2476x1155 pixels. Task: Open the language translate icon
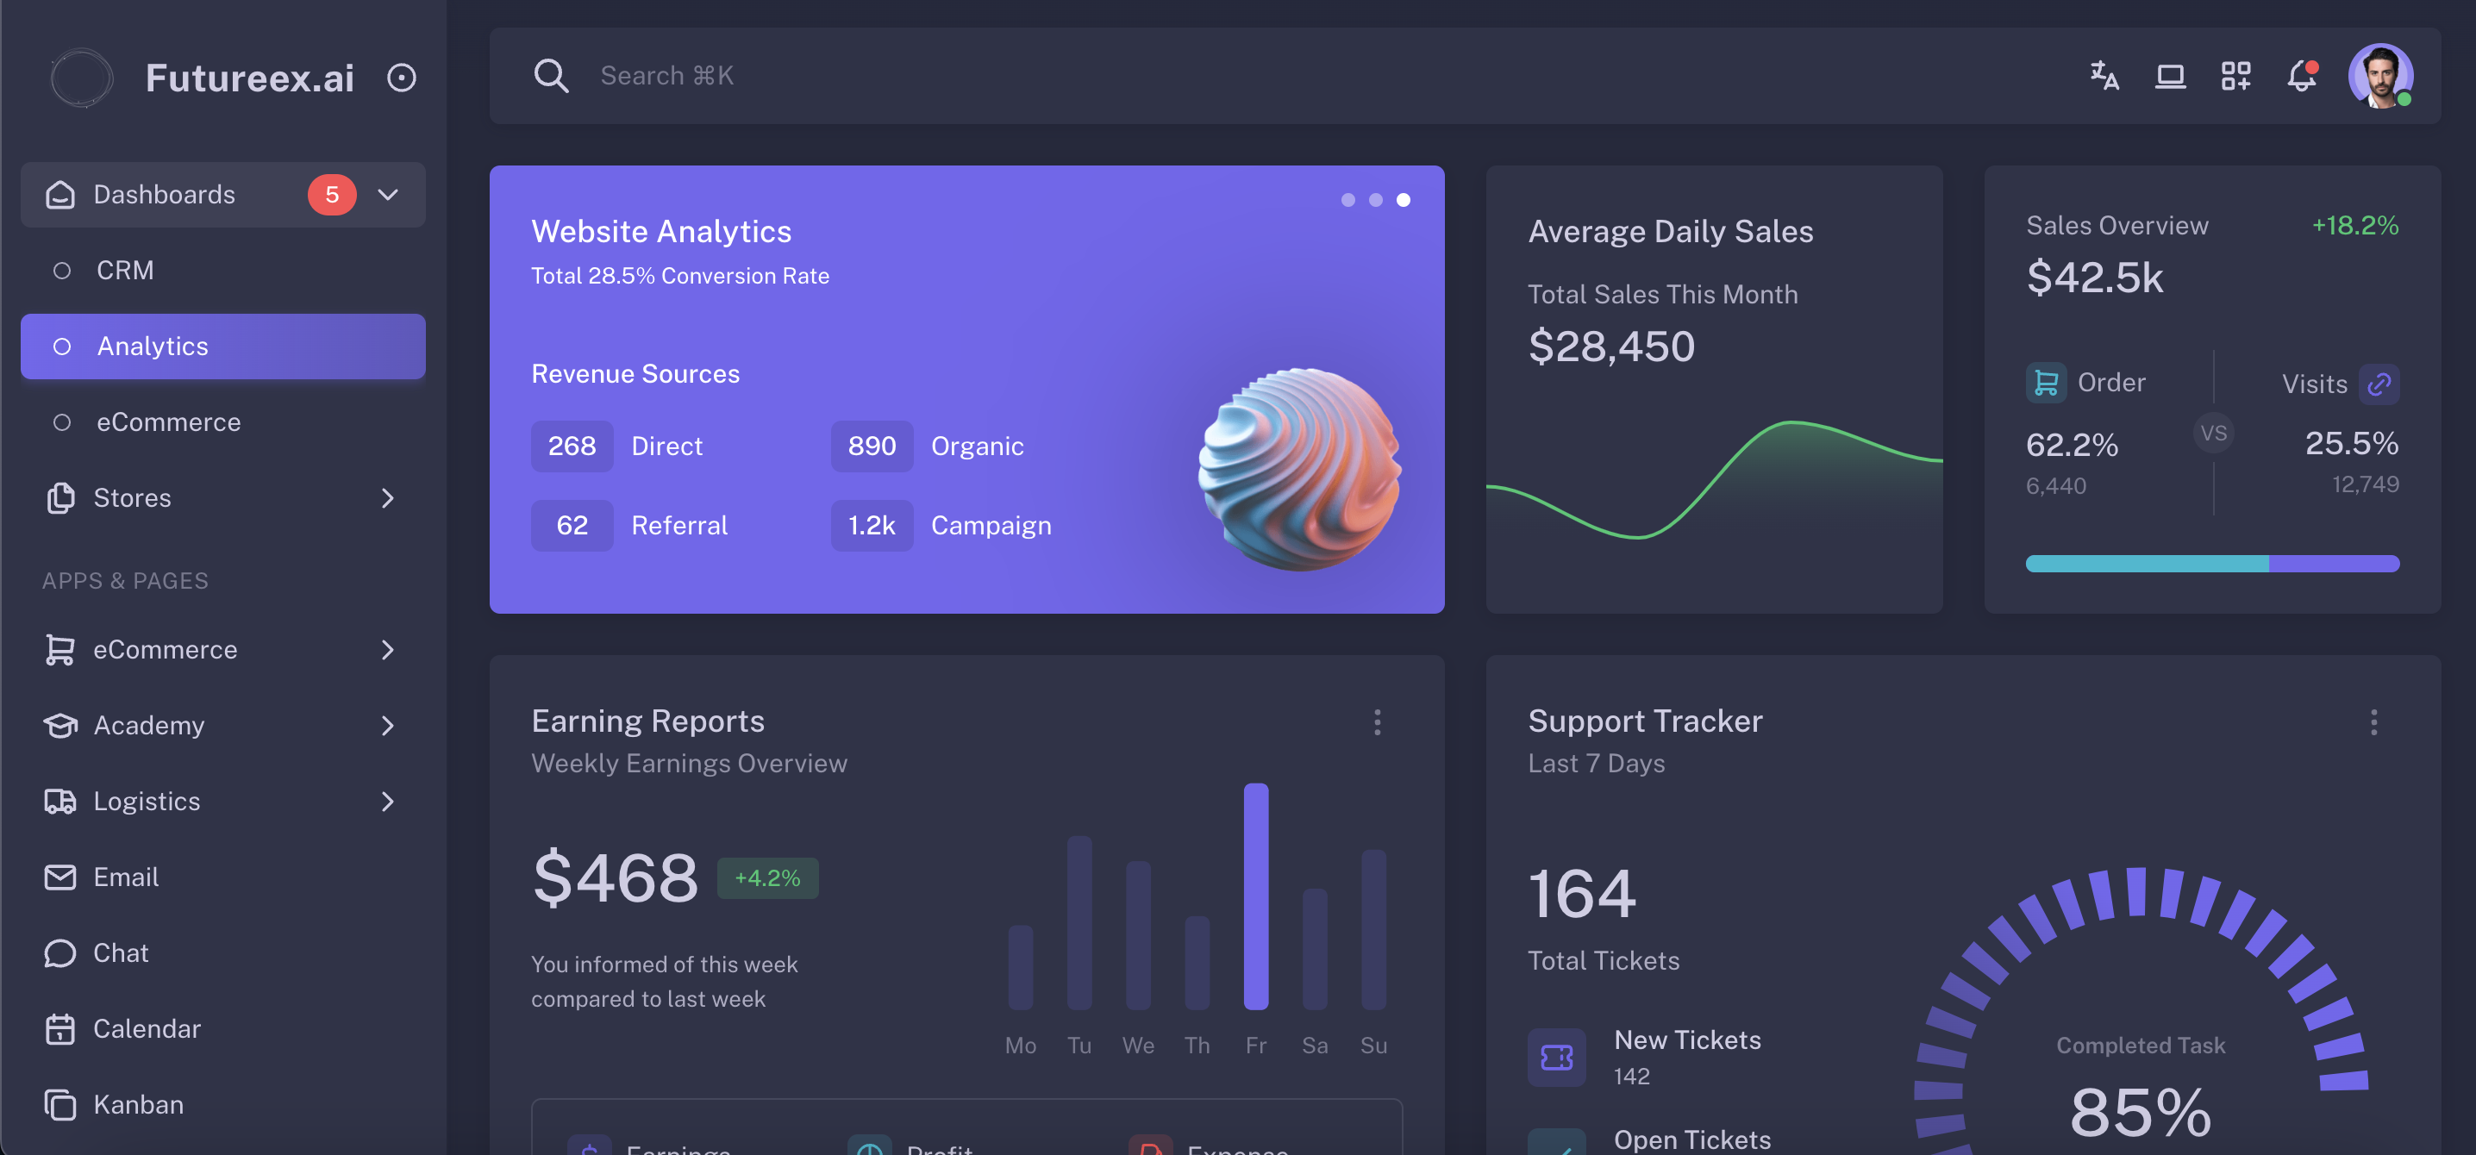(2104, 75)
